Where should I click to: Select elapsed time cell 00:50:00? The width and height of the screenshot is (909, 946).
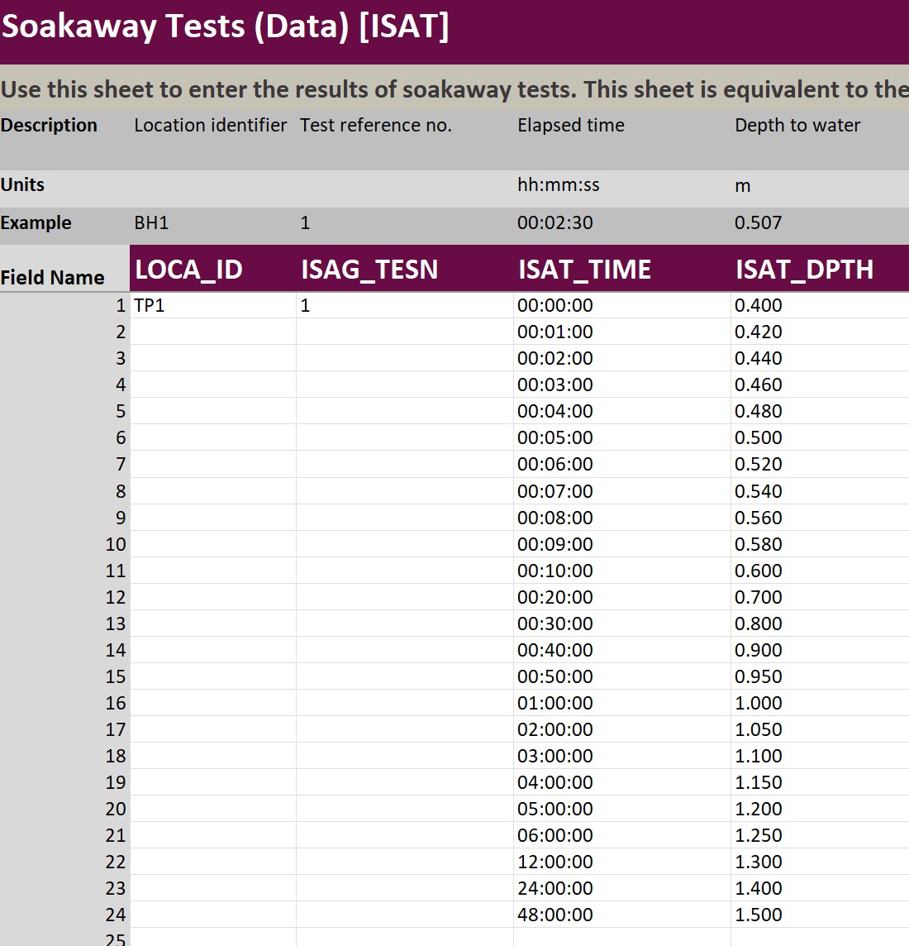click(622, 677)
